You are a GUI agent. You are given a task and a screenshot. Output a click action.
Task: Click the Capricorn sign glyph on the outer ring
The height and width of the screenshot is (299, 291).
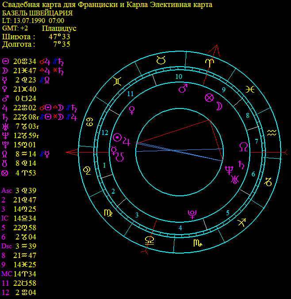pos(268,182)
